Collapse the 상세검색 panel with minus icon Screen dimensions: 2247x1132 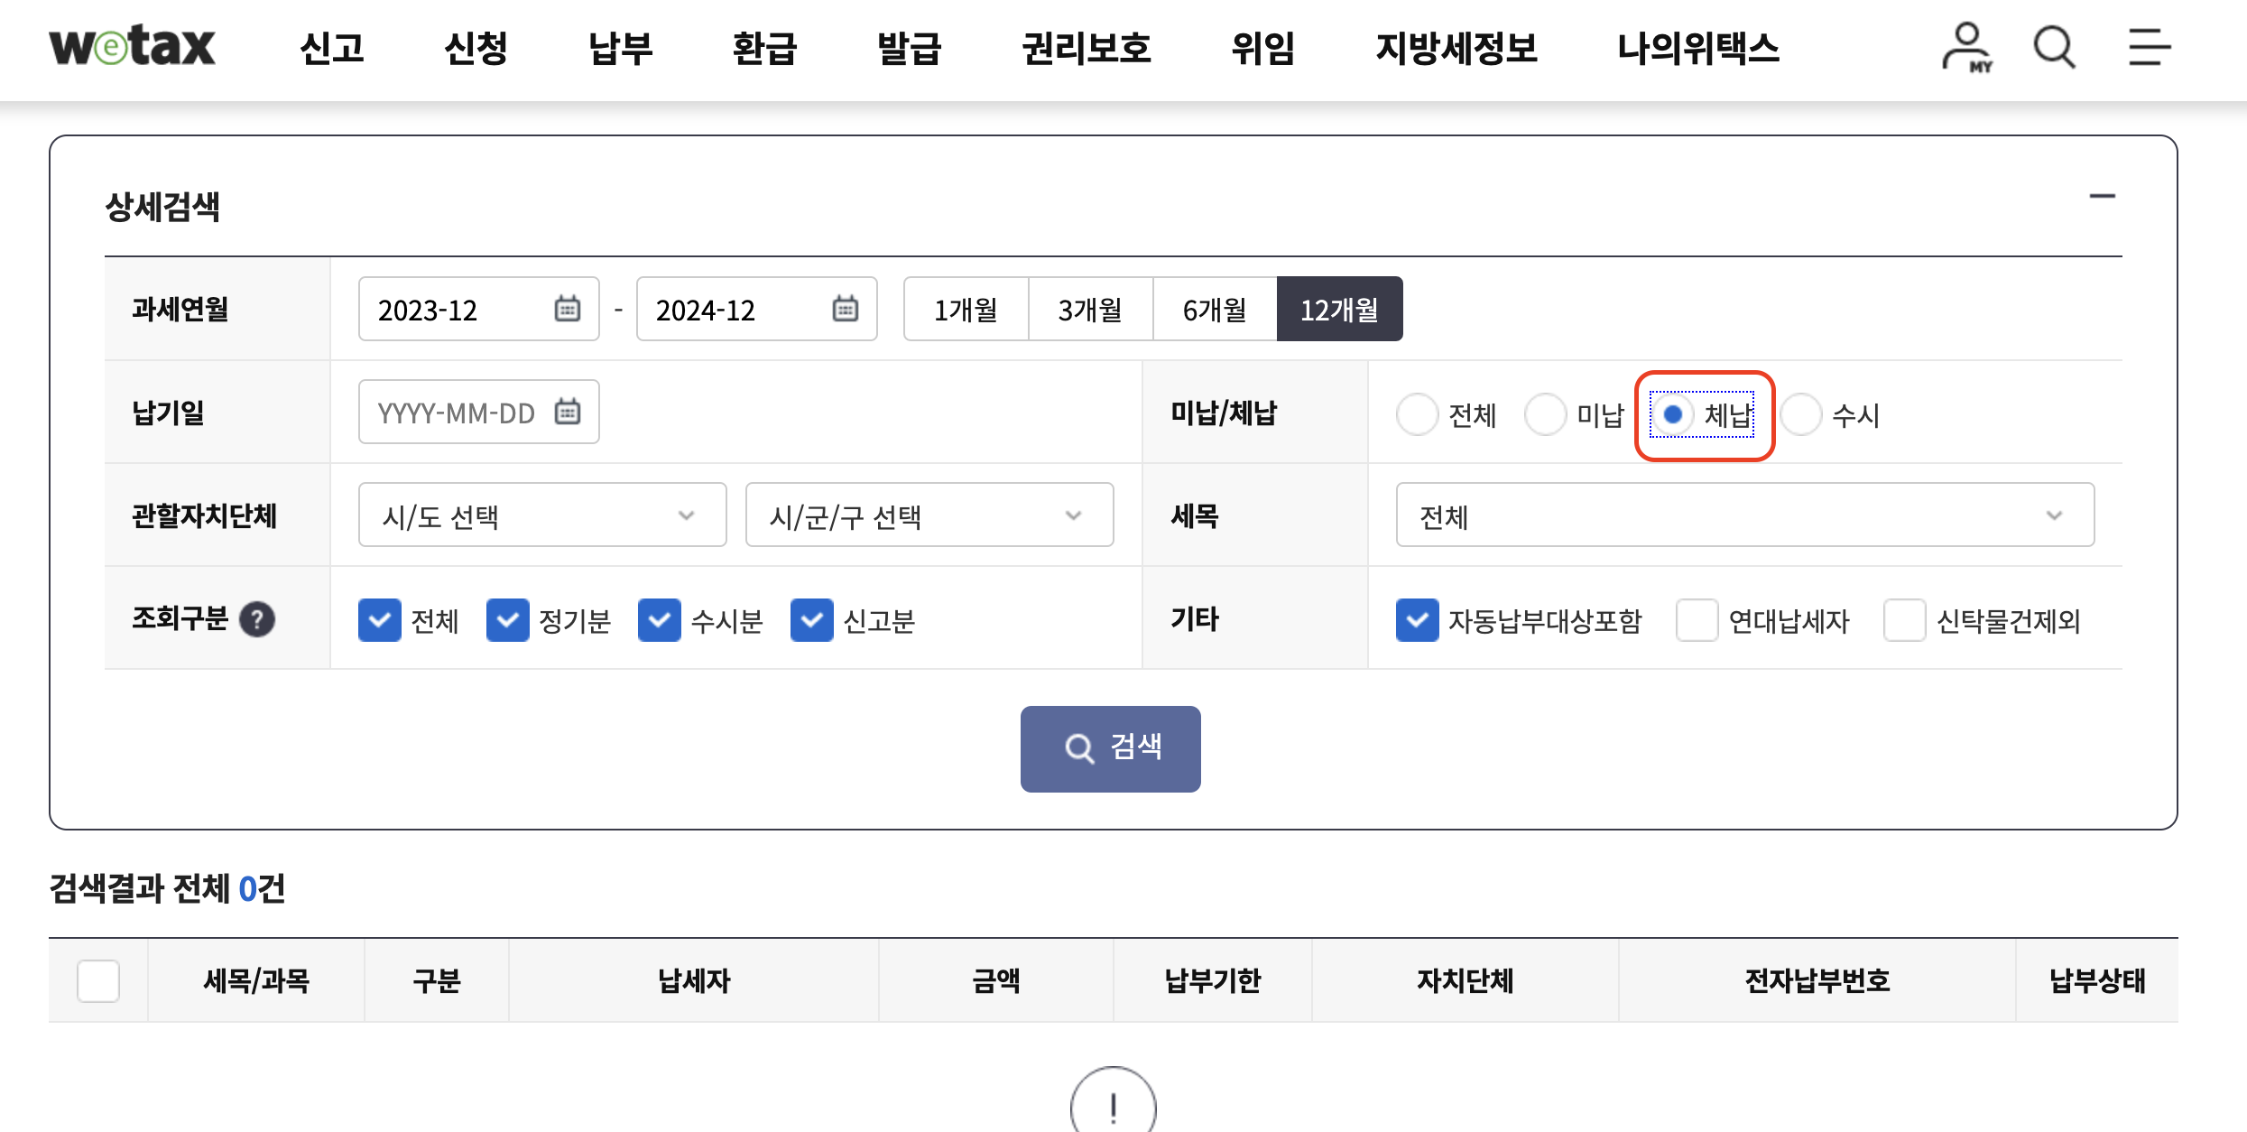pyautogui.click(x=2102, y=196)
